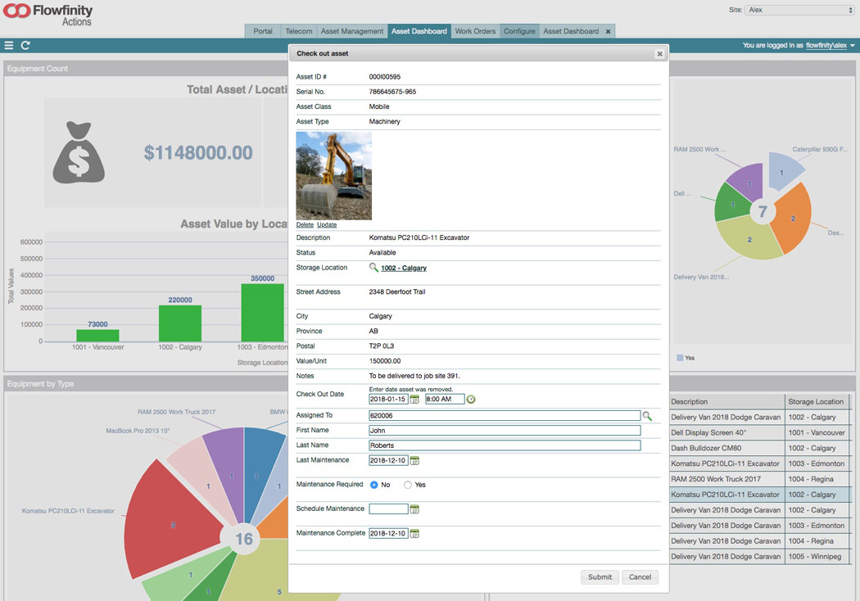Click the refresh icon in the toolbar
Image resolution: width=860 pixels, height=601 pixels.
click(25, 46)
